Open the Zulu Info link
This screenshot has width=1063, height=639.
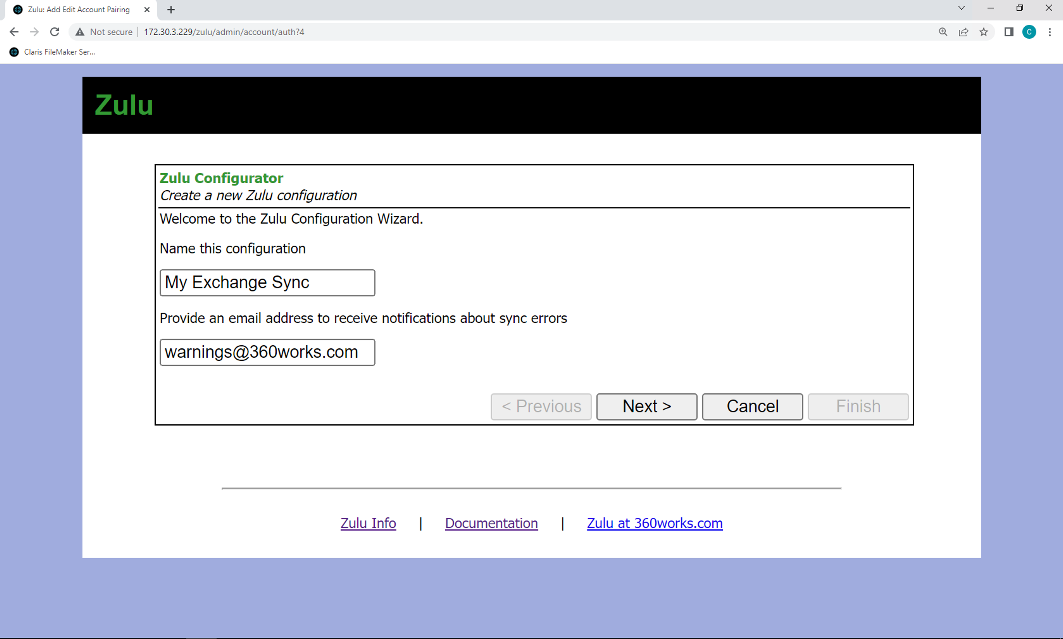tap(368, 523)
